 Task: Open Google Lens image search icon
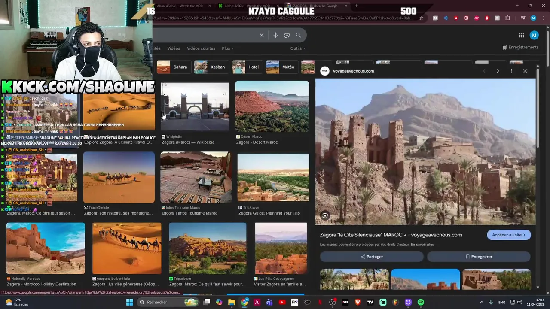[287, 35]
